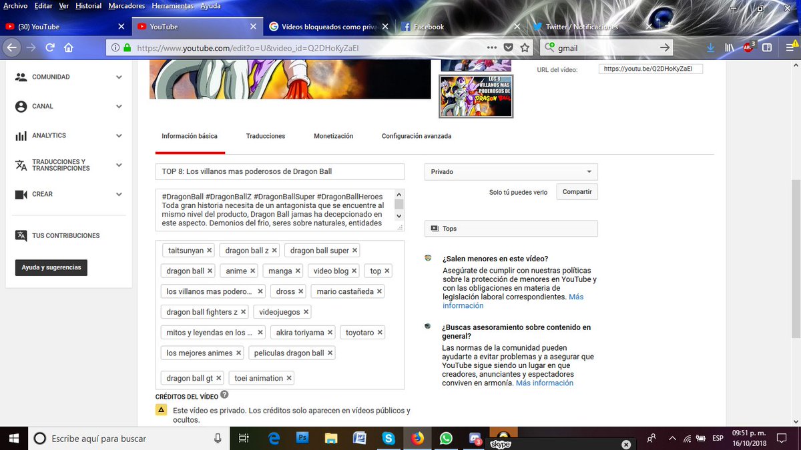
Task: Remove the manga tag
Action: point(298,271)
